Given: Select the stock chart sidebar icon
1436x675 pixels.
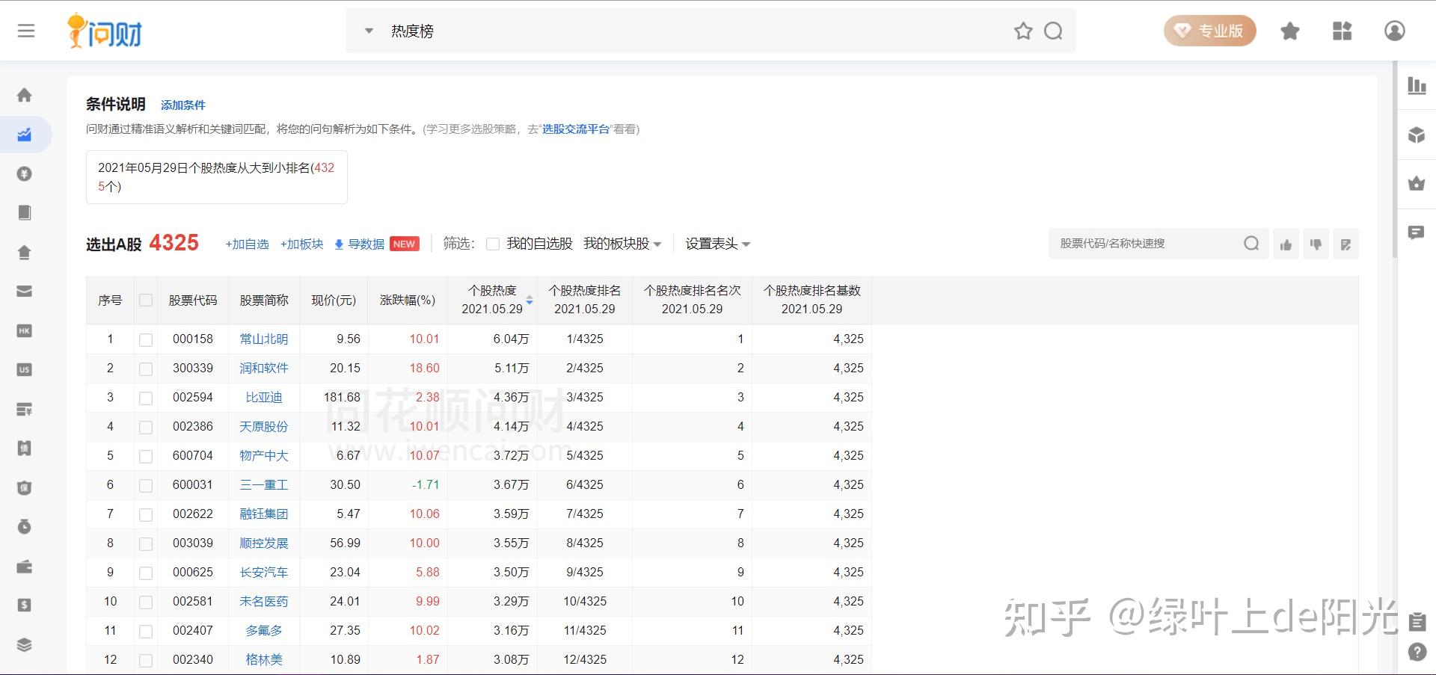Looking at the screenshot, I should 25,135.
